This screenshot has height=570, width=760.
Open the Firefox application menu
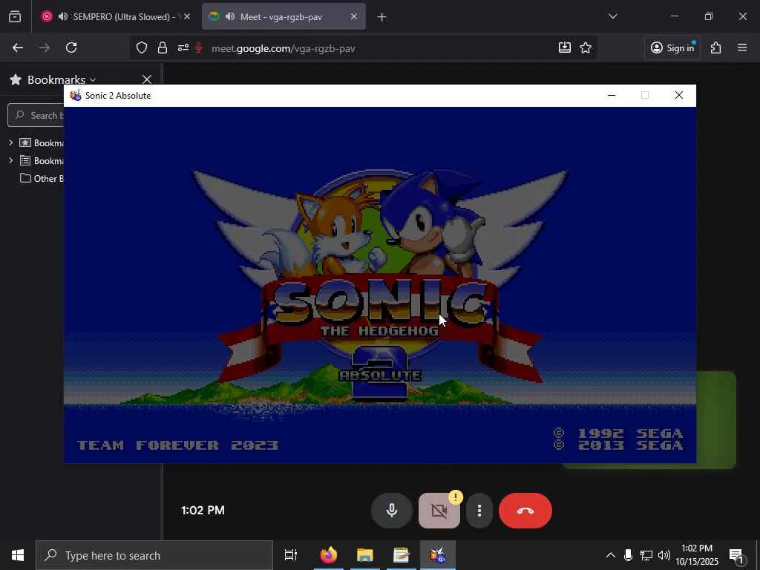click(742, 47)
